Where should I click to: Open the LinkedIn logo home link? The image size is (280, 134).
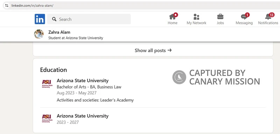point(40,19)
